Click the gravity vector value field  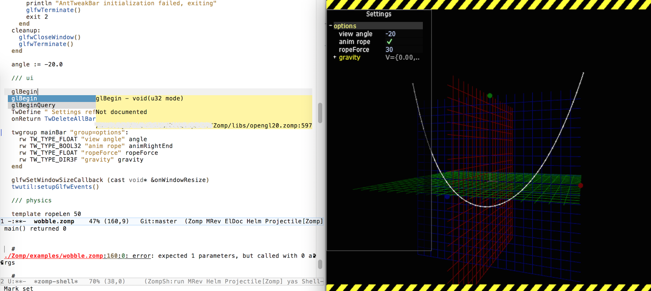402,57
